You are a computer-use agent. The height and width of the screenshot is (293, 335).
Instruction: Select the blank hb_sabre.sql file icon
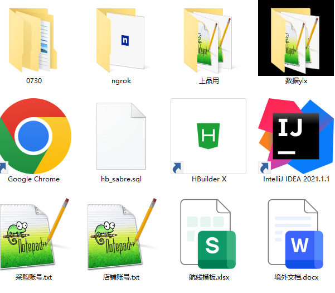[x=121, y=136]
